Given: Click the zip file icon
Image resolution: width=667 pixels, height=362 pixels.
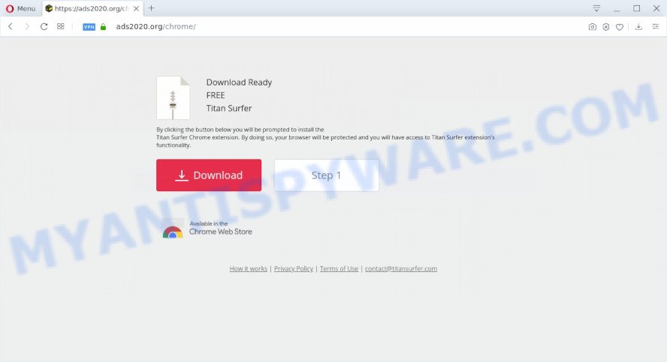Looking at the screenshot, I should (173, 98).
